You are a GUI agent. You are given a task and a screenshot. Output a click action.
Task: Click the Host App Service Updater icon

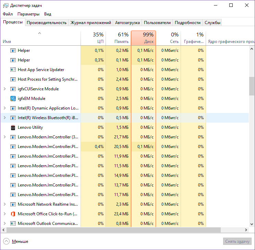coord(13,70)
